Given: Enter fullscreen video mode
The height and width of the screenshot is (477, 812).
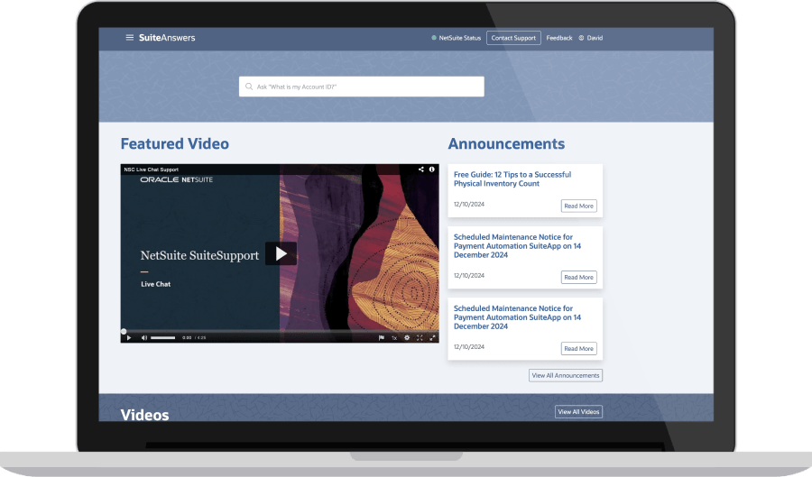Looking at the screenshot, I should (420, 337).
